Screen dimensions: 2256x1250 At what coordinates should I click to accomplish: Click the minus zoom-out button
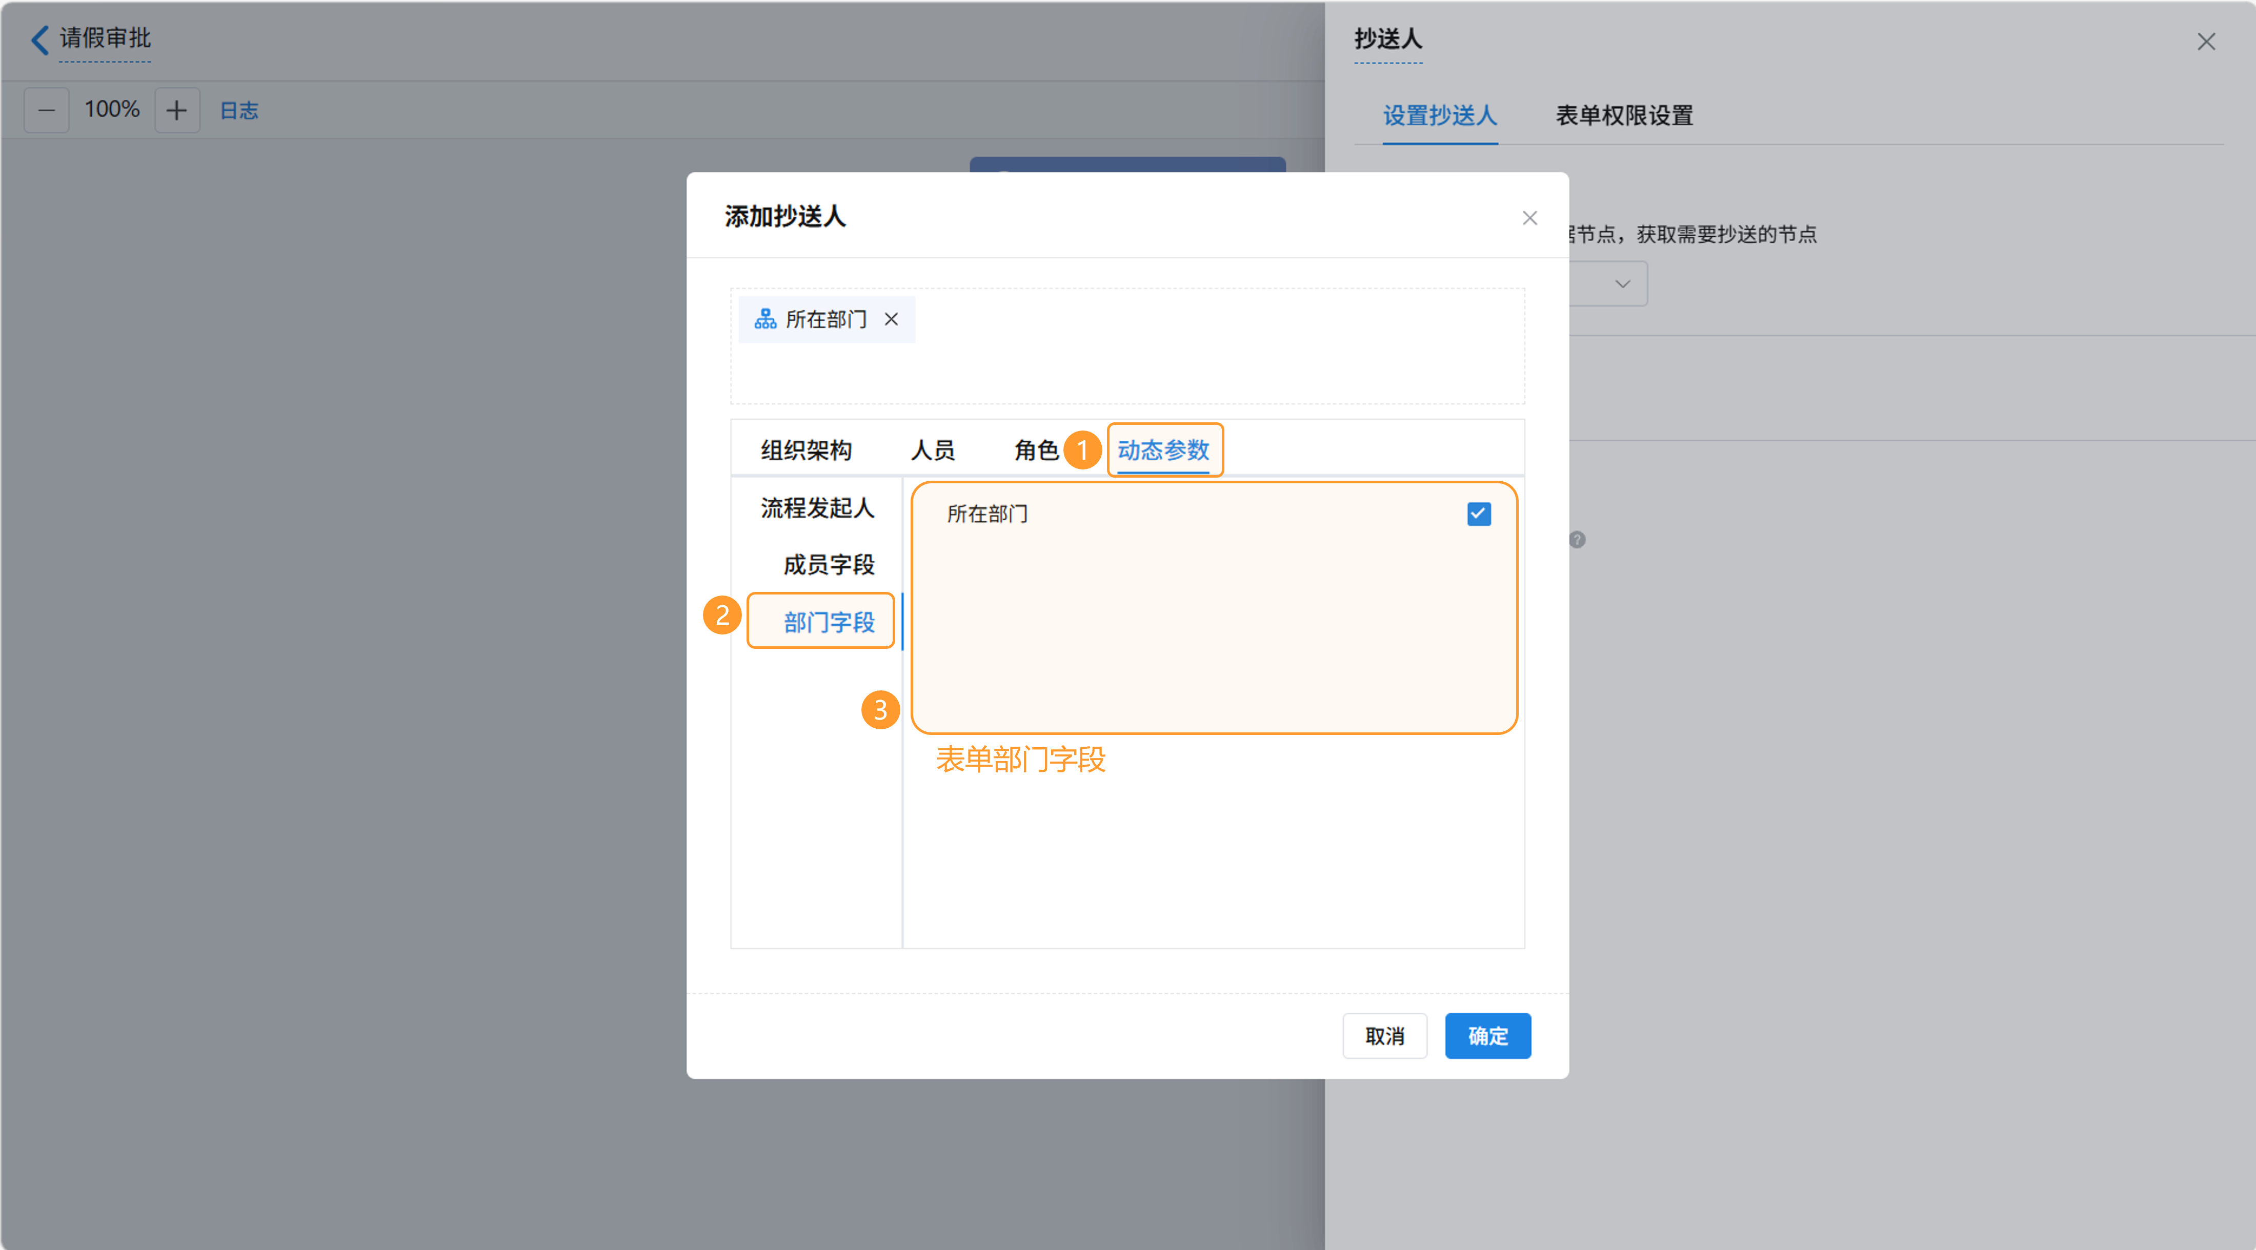point(47,110)
